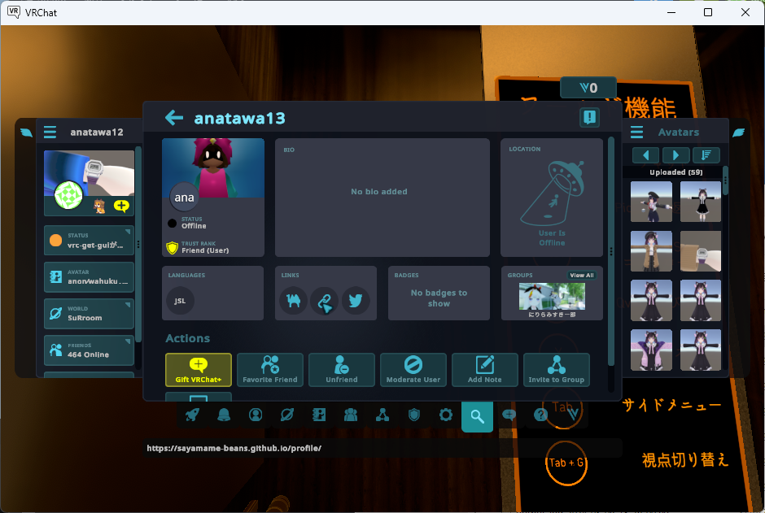Select the avatar thumbnail with purple jacket
Image resolution: width=765 pixels, height=513 pixels.
pos(651,350)
